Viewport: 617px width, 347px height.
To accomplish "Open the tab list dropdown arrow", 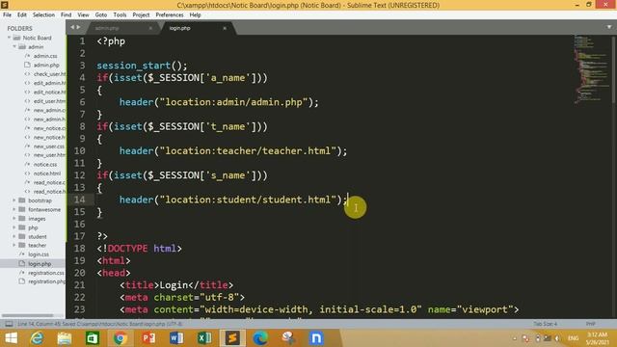I will click(x=609, y=27).
